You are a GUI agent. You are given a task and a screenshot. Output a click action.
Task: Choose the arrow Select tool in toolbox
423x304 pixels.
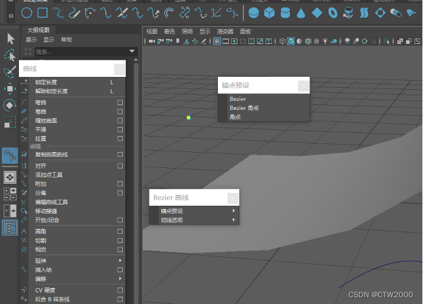tap(10, 38)
